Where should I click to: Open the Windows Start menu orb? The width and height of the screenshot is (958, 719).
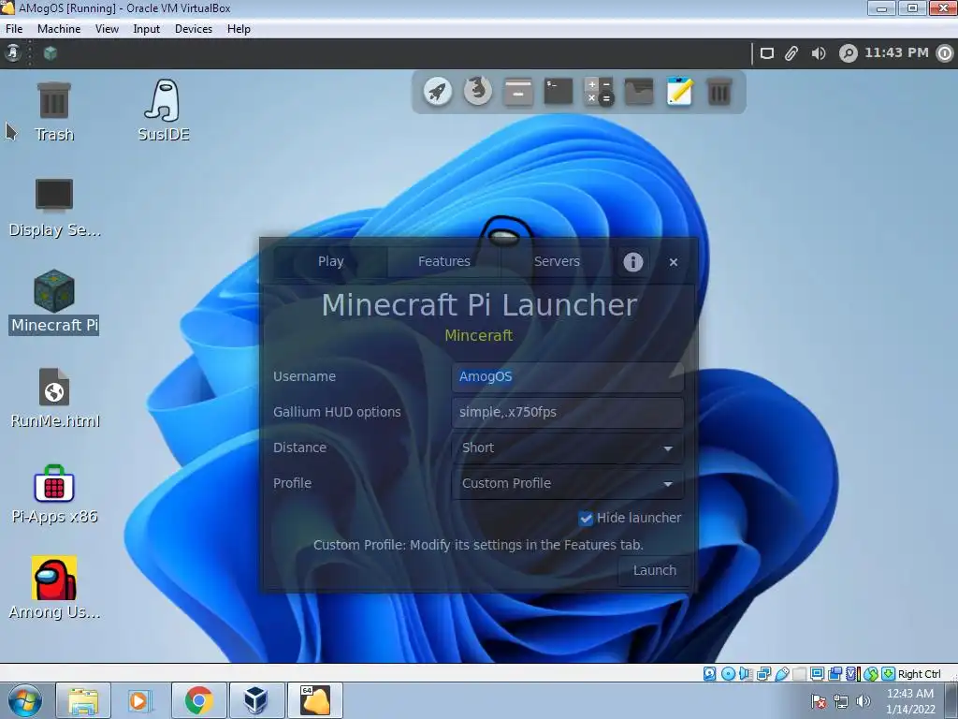24,700
